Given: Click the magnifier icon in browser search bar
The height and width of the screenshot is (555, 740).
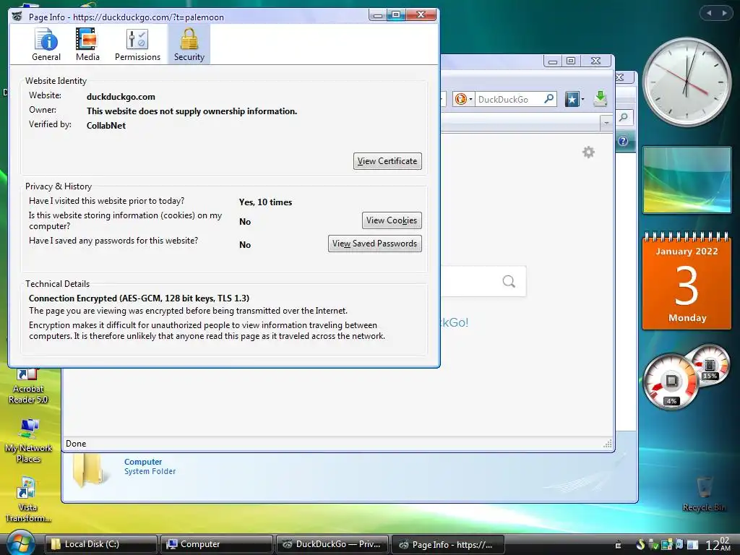Looking at the screenshot, I should point(549,98).
